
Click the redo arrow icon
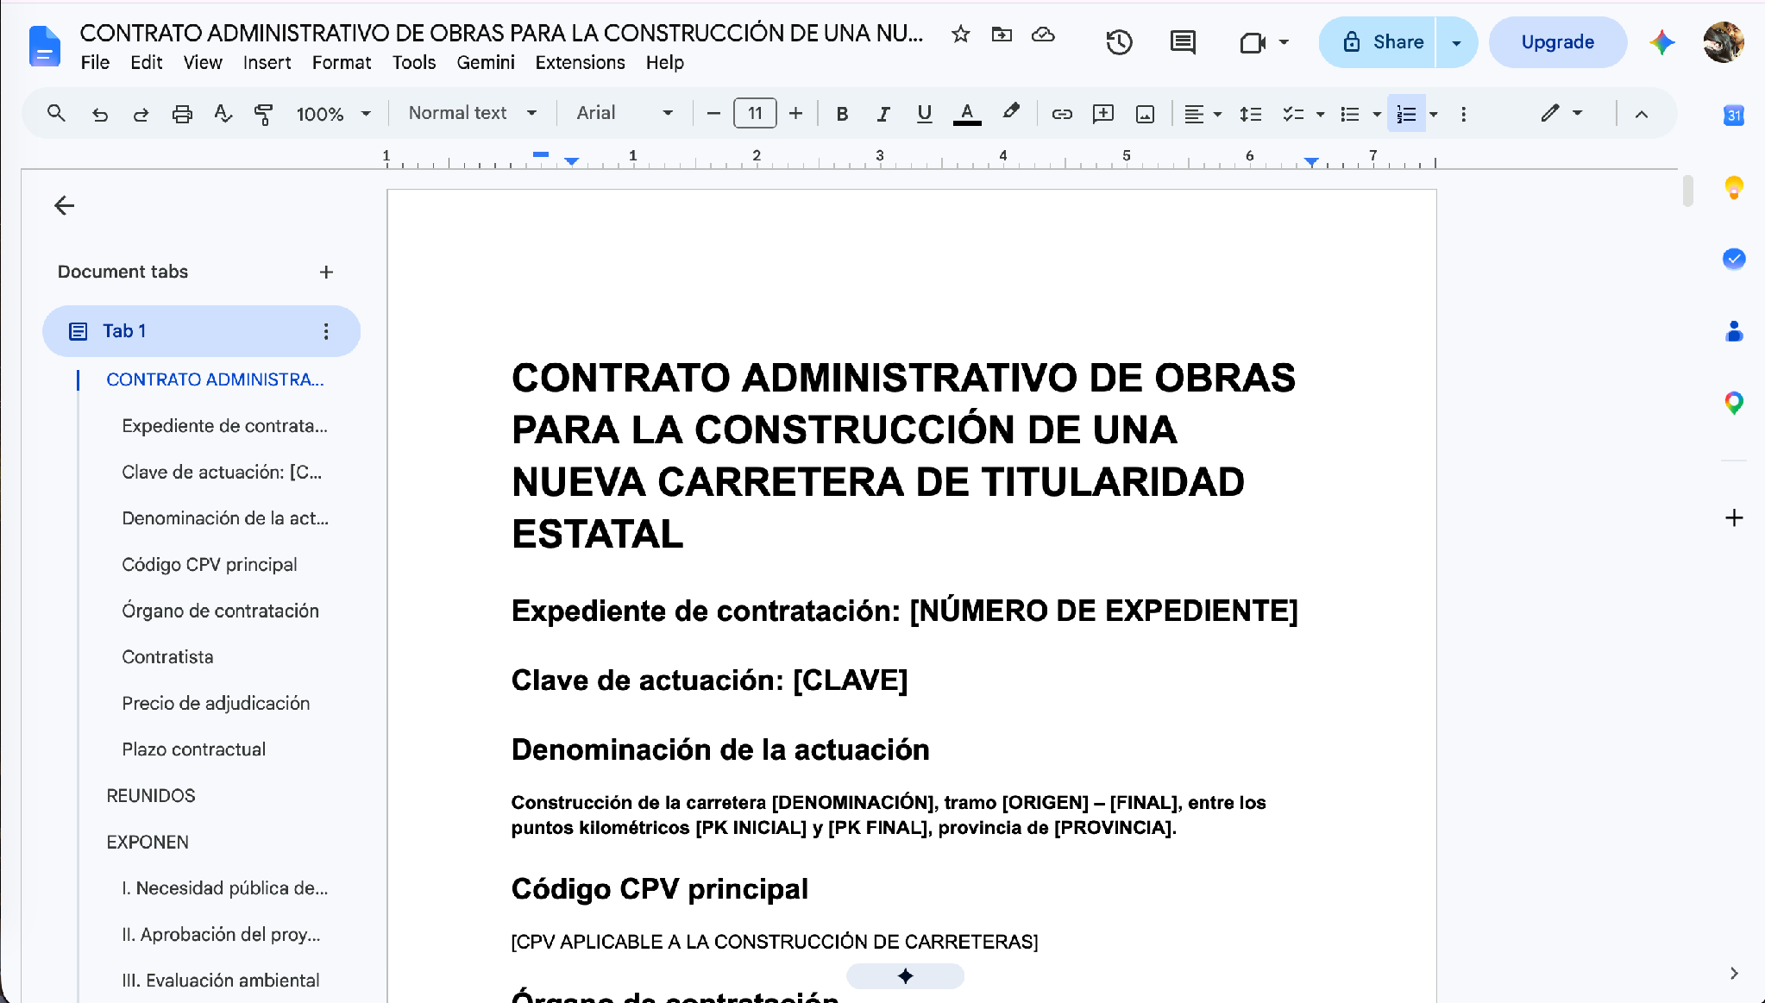tap(141, 113)
